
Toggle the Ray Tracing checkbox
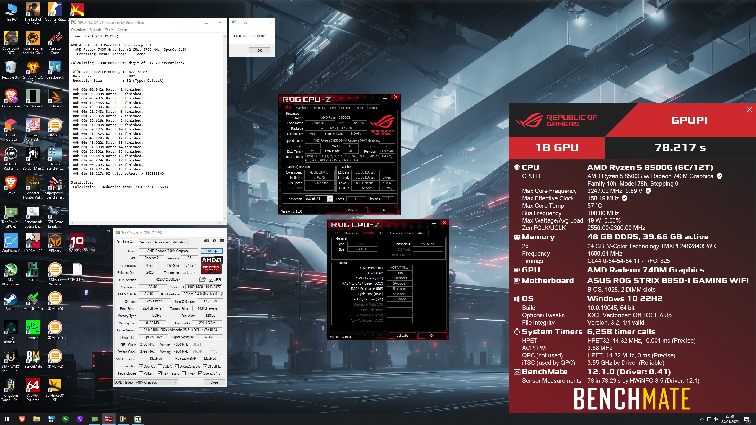point(159,373)
